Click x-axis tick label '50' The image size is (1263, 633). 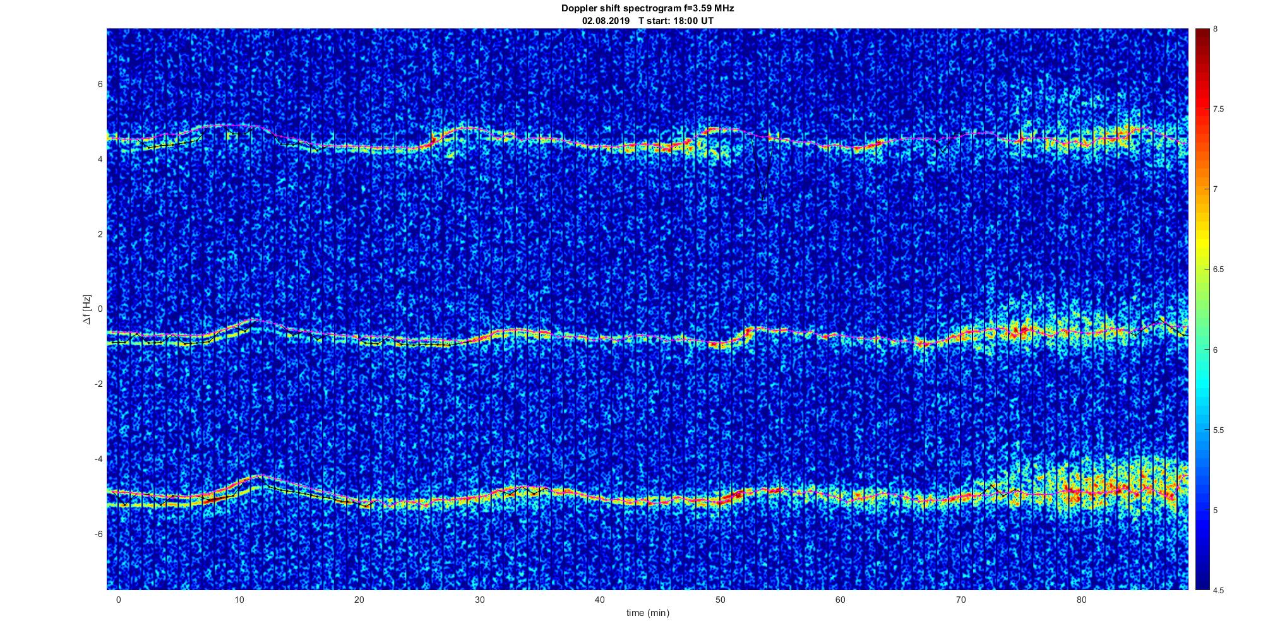click(x=721, y=600)
